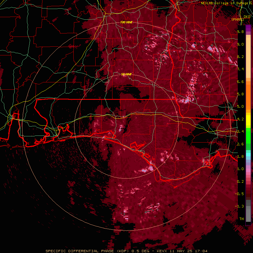Click the "50 NMI" range ring label

(x=126, y=74)
